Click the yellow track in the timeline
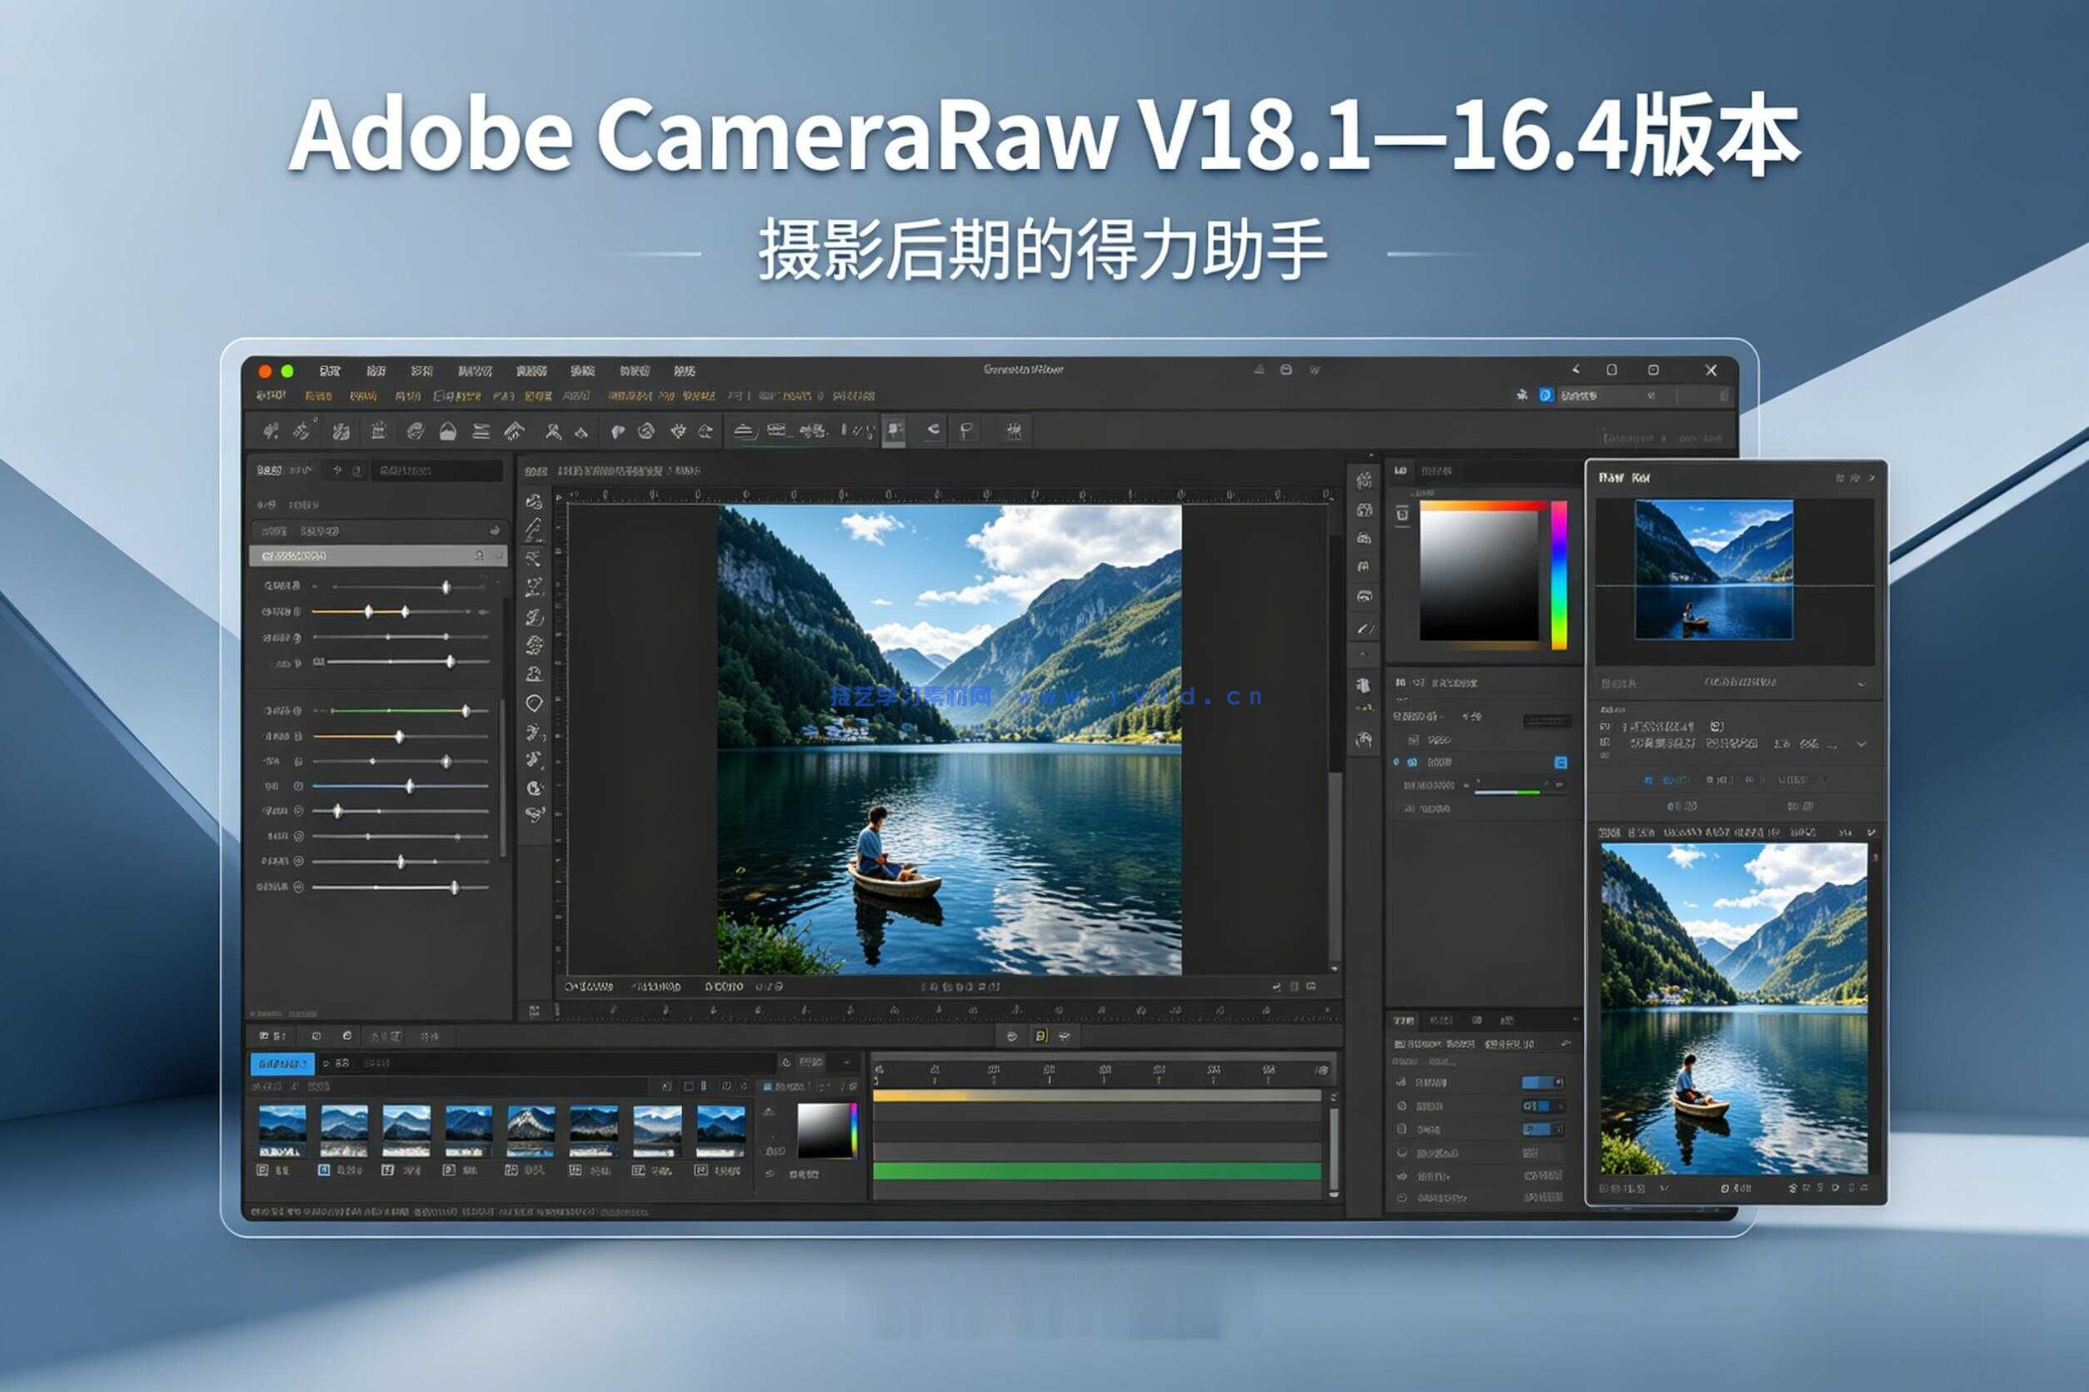 click(x=1097, y=1096)
